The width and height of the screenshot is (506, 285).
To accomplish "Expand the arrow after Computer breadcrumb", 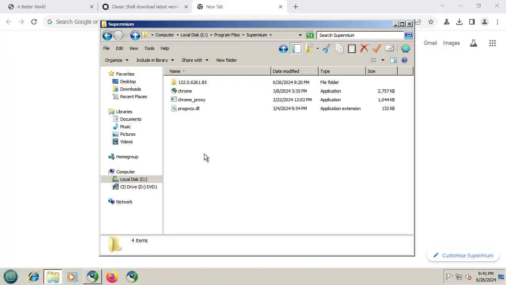I will (177, 35).
